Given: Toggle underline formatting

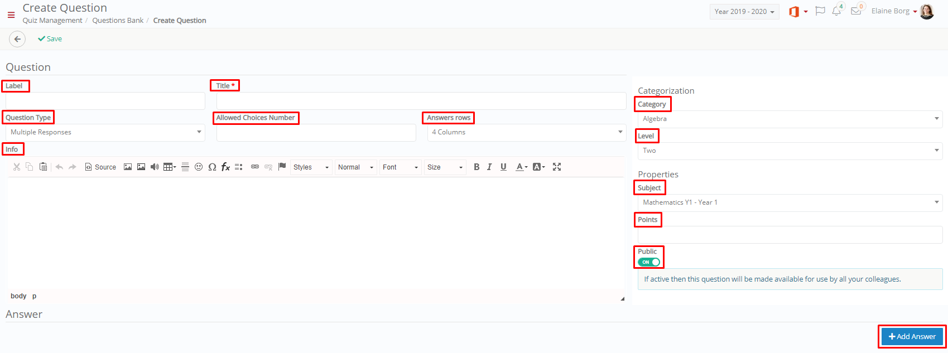Looking at the screenshot, I should click(503, 167).
